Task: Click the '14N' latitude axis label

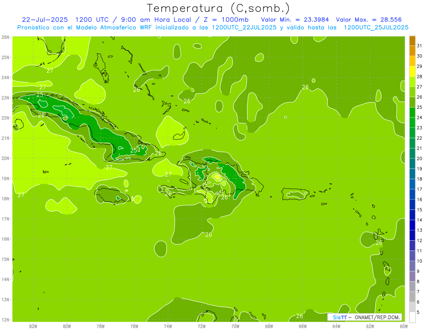Action: coord(5,279)
